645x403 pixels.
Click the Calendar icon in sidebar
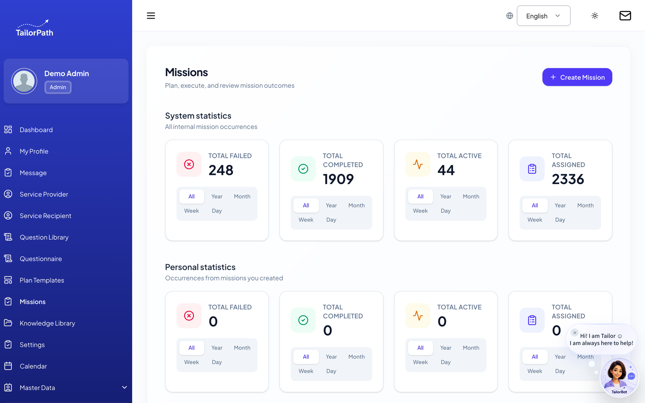click(x=8, y=366)
